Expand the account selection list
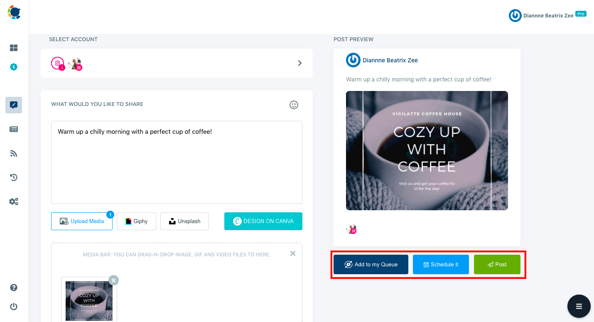Screen dimensions: 594x322 tap(299, 63)
